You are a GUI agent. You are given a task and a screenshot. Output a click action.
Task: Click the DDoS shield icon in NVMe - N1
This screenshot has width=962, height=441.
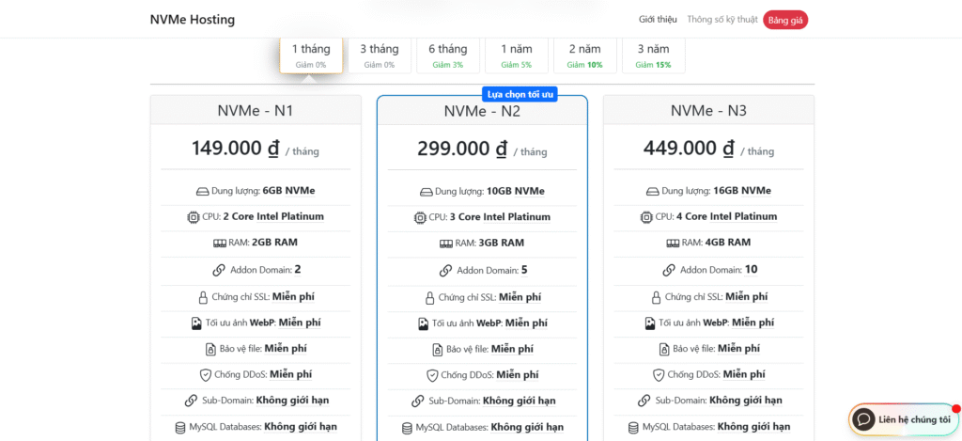pos(206,374)
